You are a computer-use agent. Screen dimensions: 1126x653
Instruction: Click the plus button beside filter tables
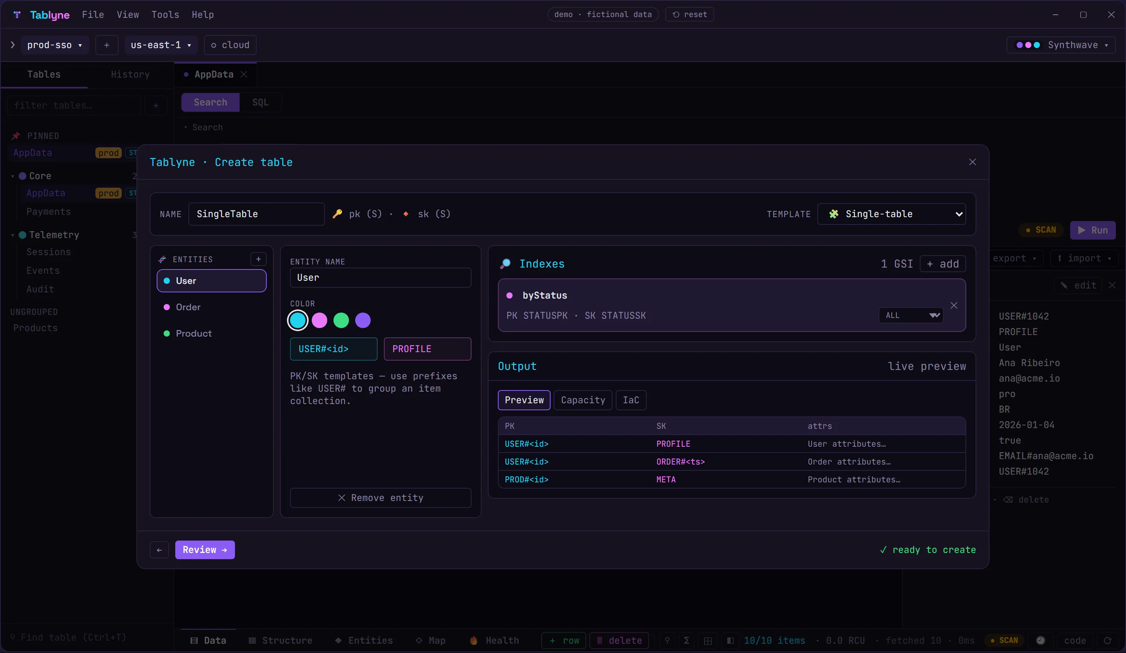coord(155,105)
